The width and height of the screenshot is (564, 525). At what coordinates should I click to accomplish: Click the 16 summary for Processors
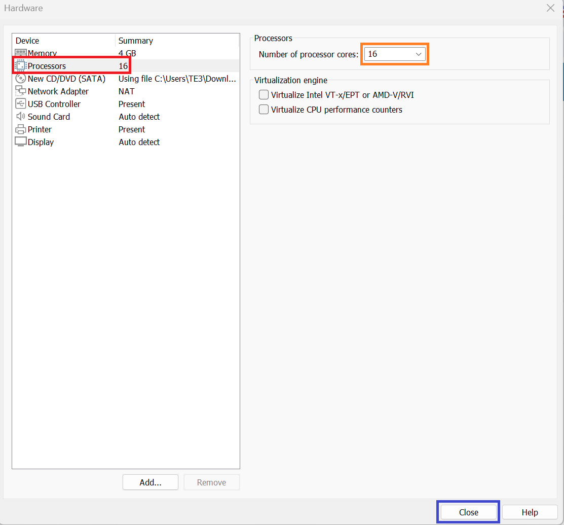pos(123,66)
